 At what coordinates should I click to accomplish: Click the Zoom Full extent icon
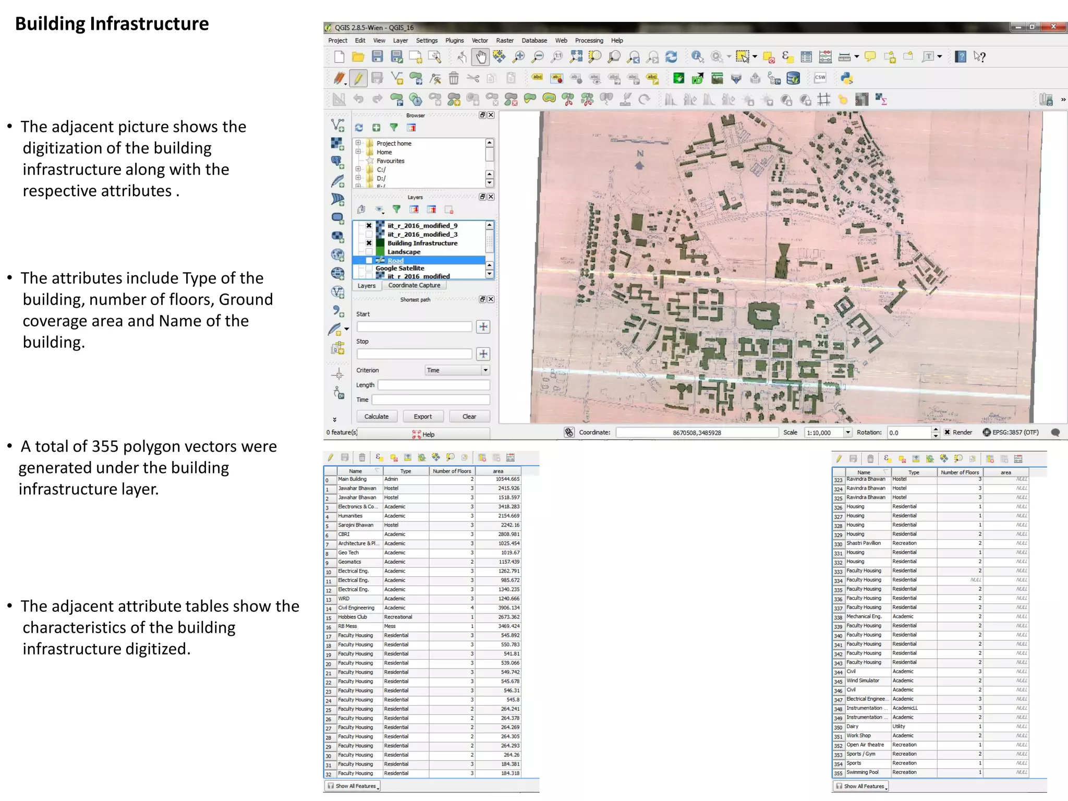click(576, 57)
